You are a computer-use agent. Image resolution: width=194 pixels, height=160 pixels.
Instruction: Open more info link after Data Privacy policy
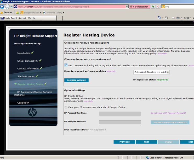(x=162, y=54)
